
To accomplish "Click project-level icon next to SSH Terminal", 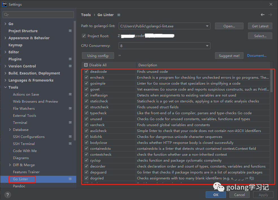I will point(70,144).
